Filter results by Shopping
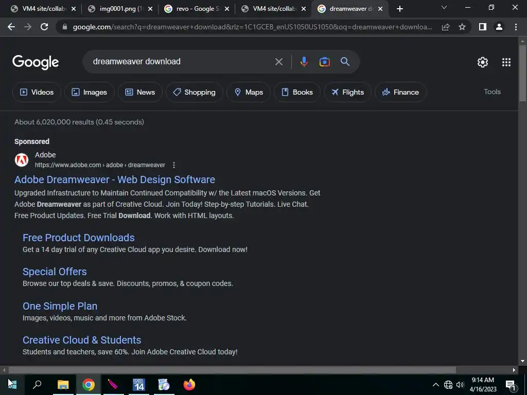Image resolution: width=527 pixels, height=395 pixels. pos(194,92)
